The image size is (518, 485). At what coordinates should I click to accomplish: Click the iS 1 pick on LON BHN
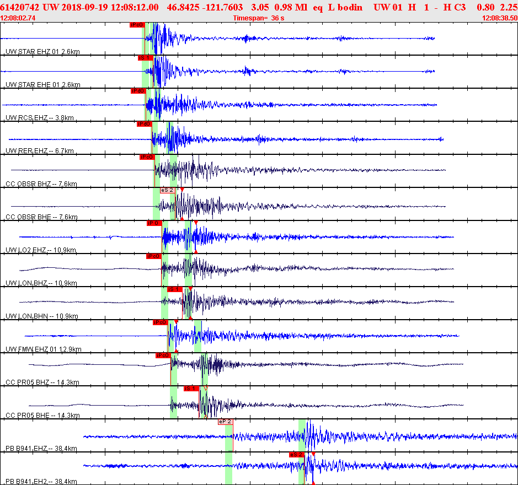pos(174,289)
